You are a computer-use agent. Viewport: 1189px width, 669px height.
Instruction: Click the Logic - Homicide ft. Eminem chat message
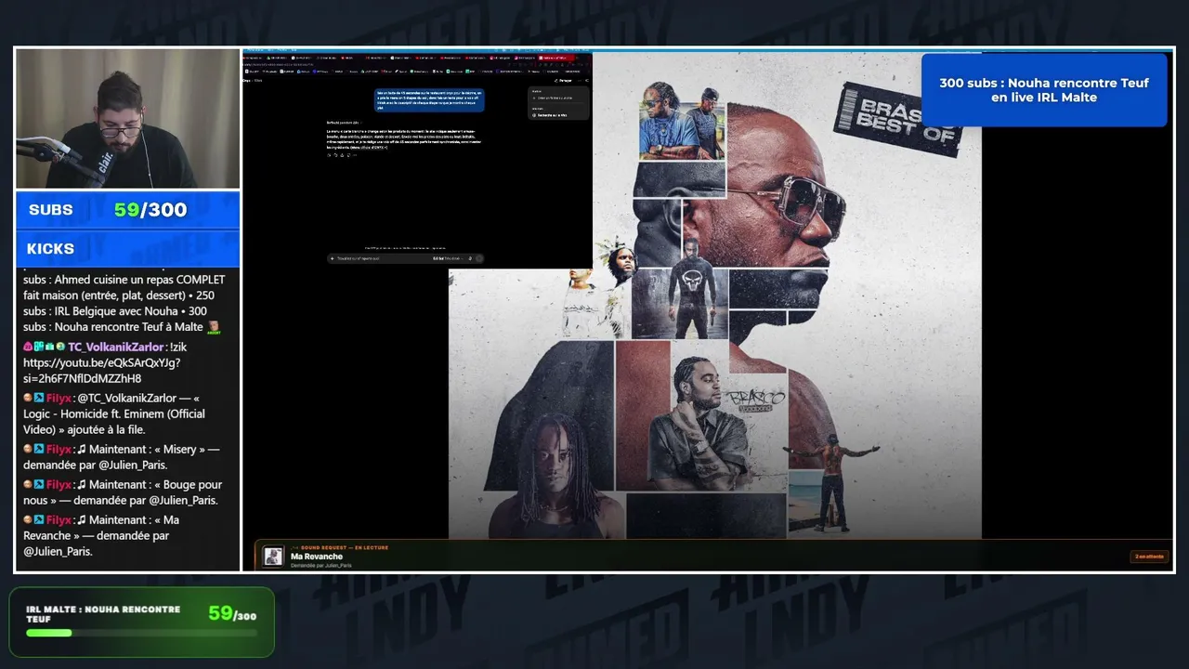(114, 413)
